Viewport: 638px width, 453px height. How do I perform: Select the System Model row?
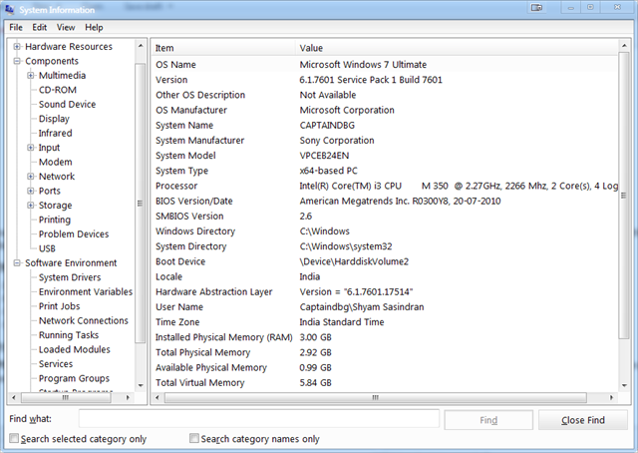click(385, 156)
